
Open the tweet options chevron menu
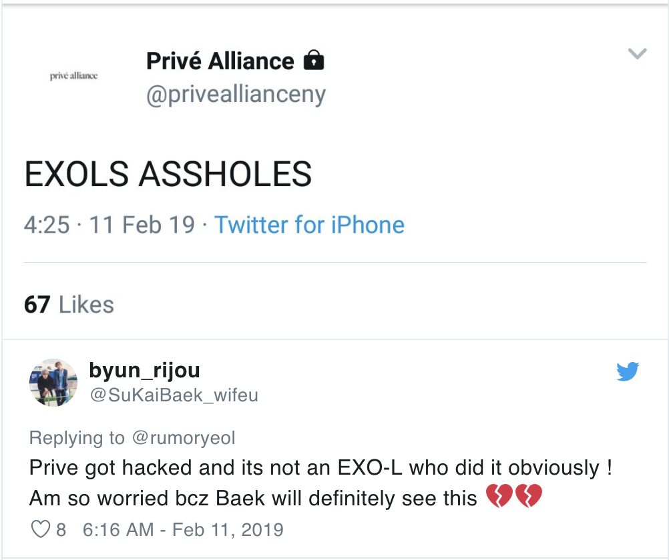tap(638, 54)
